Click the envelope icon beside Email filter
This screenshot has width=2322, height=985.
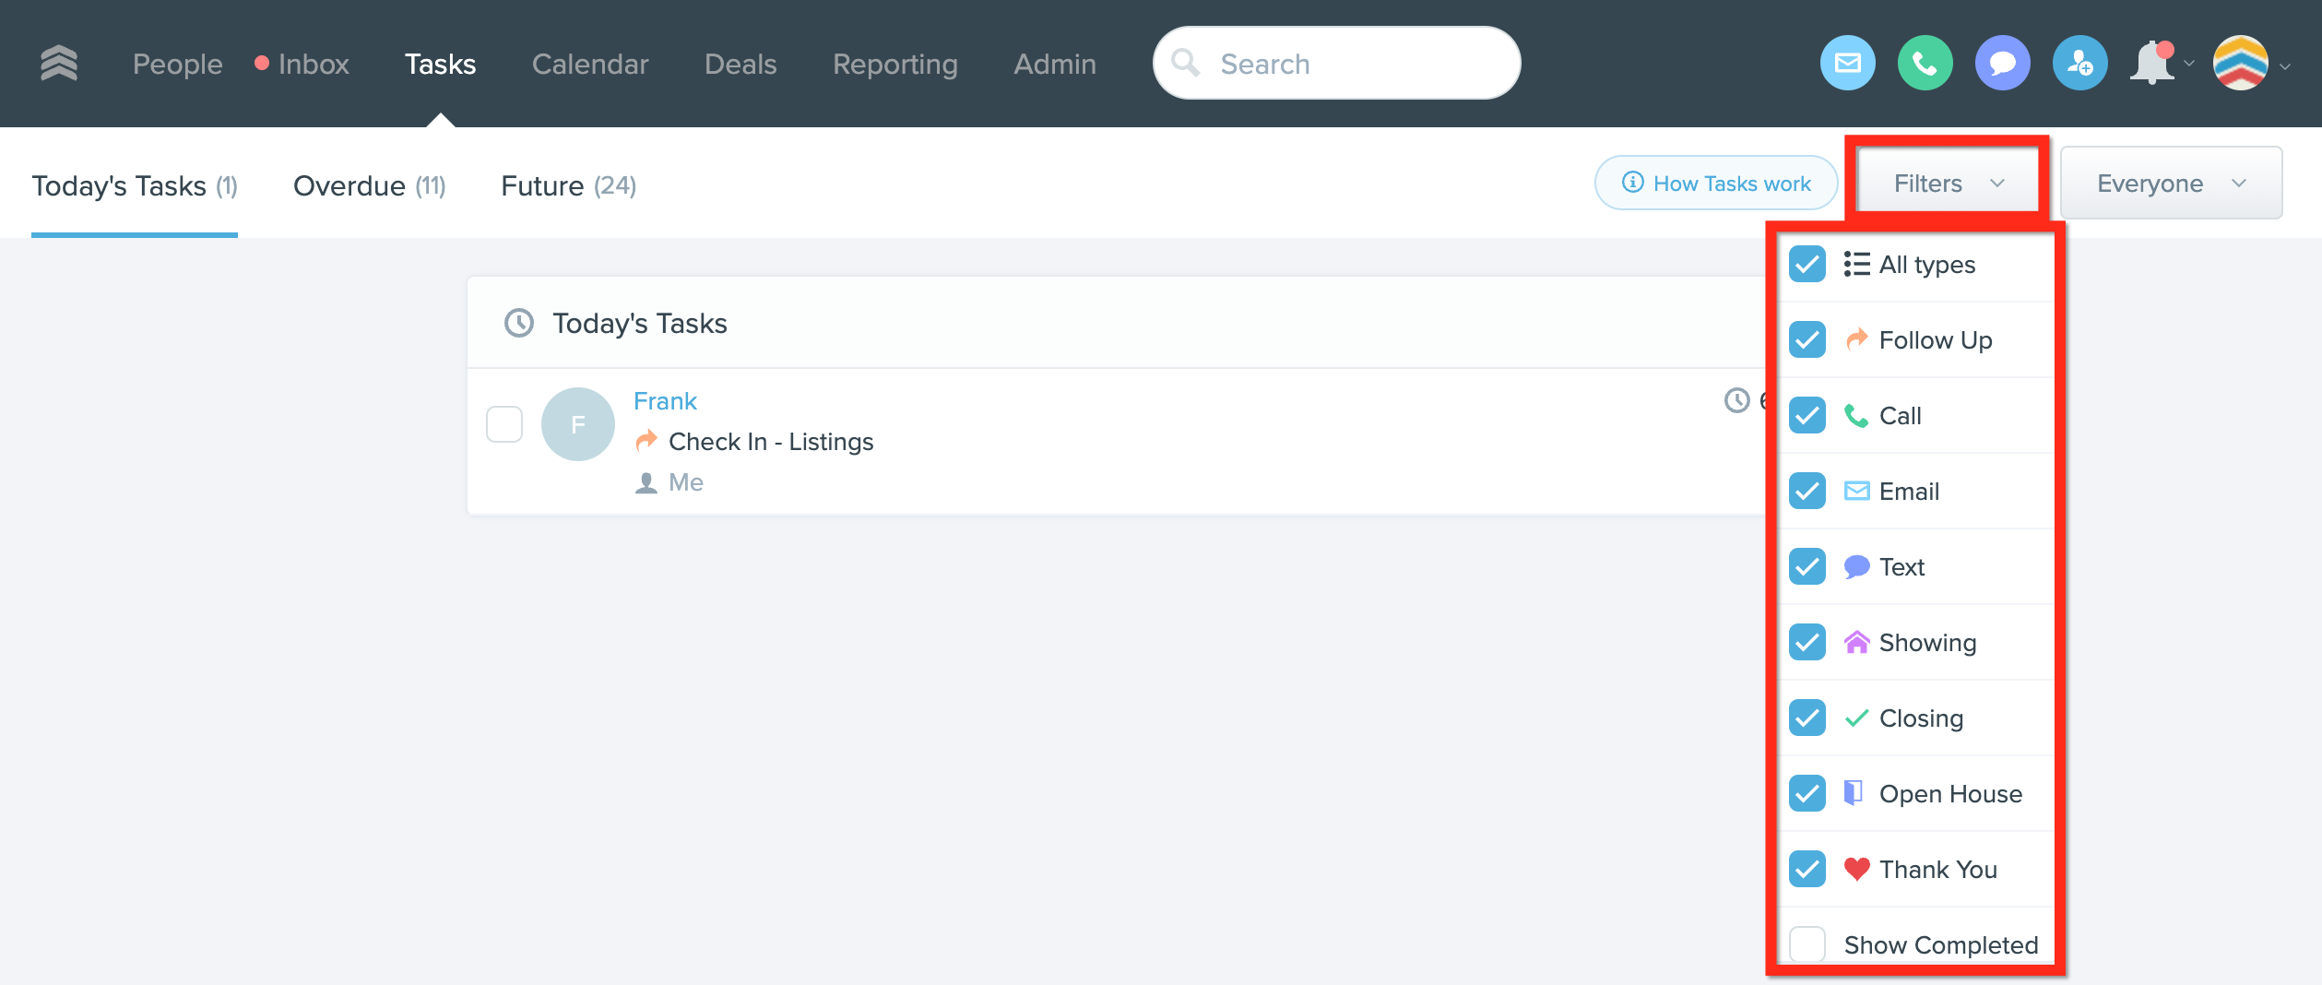(1856, 492)
